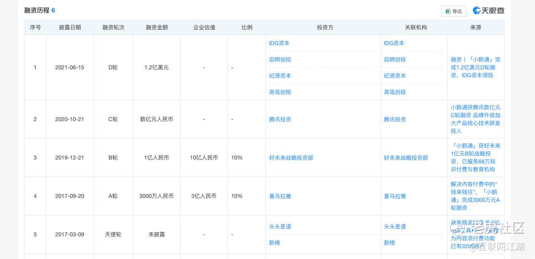This screenshot has width=535, height=259.
Task: Click the 10% ratio in B轮 row
Action: (237, 158)
